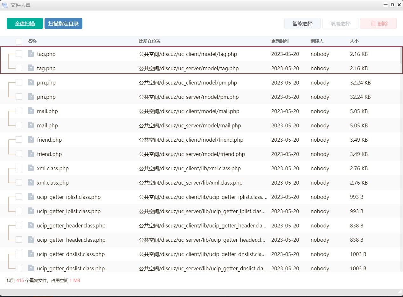
Task: Tick the checkbox for uc_client pm.php
Action: point(19,82)
